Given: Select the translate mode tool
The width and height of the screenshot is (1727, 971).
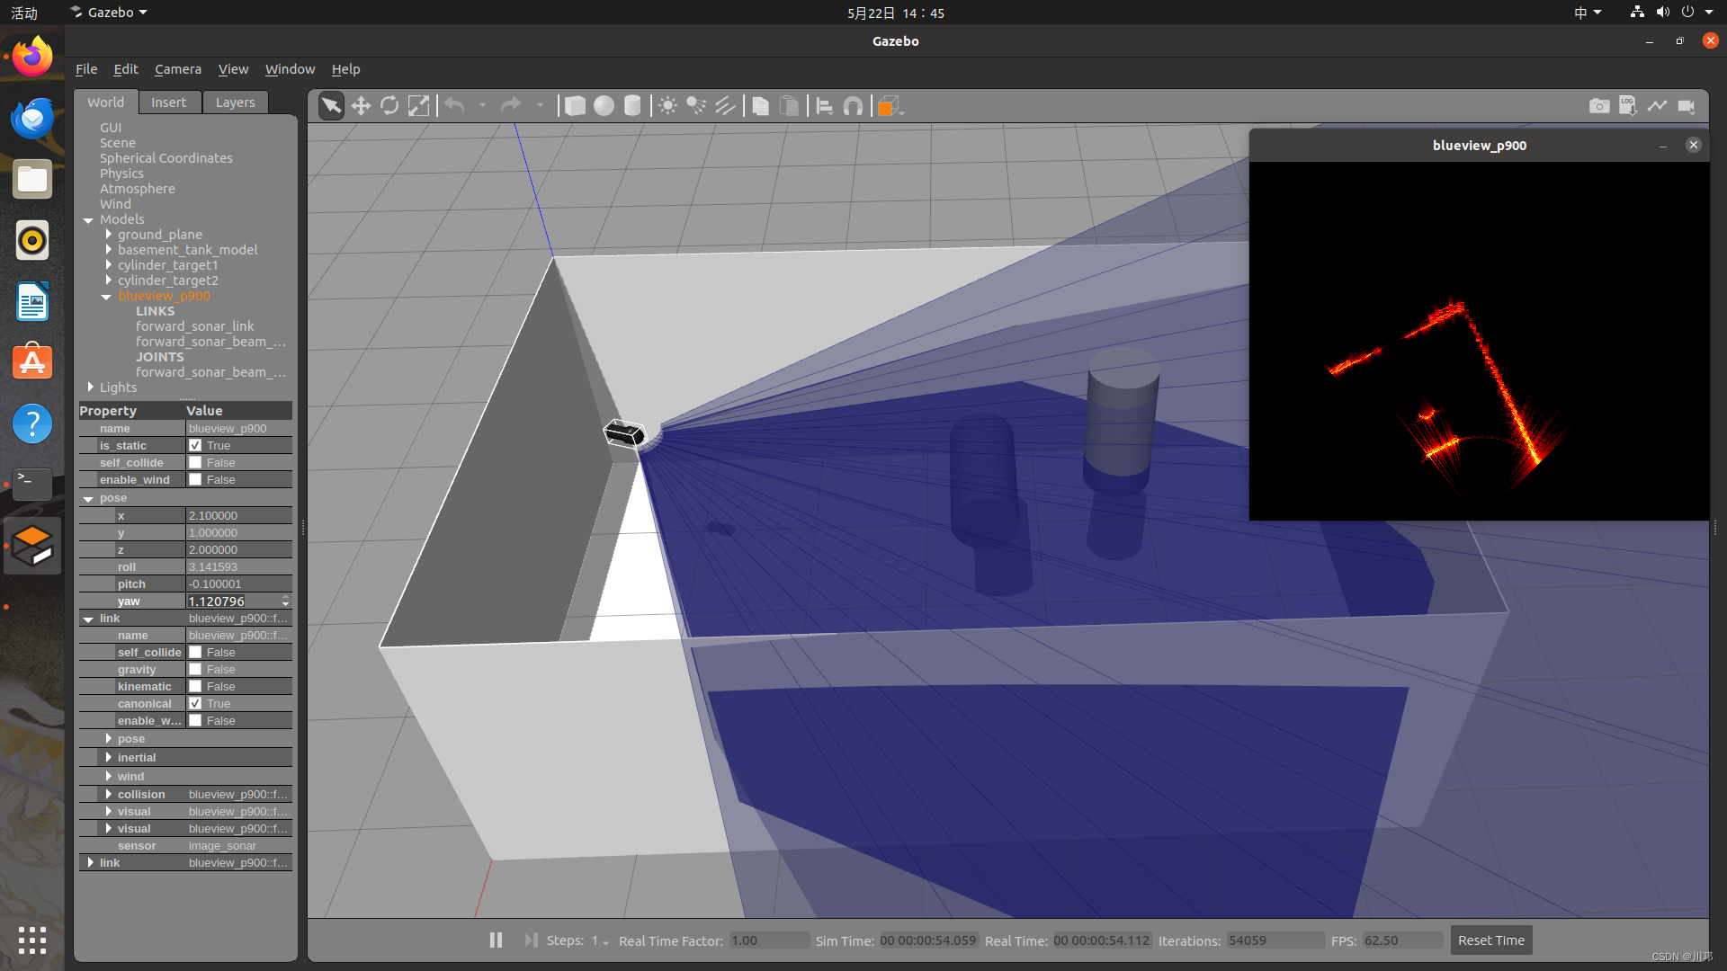Looking at the screenshot, I should [x=361, y=106].
